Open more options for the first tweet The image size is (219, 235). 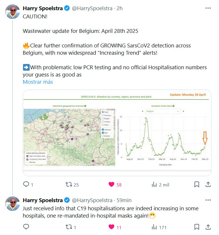click(208, 8)
